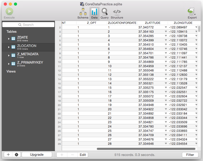This screenshot has height=161, width=203.
Task: Open the Query magnifier icon
Action: pyautogui.click(x=104, y=12)
